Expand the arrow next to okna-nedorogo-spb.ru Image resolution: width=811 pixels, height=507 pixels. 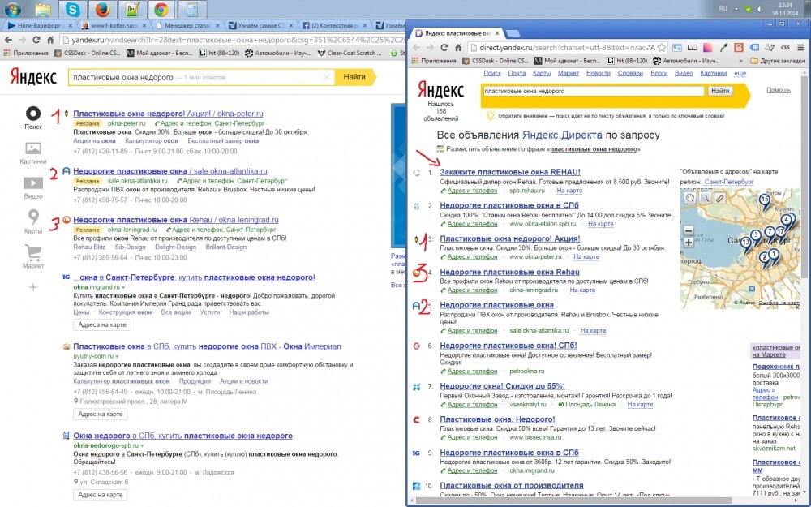[142, 445]
